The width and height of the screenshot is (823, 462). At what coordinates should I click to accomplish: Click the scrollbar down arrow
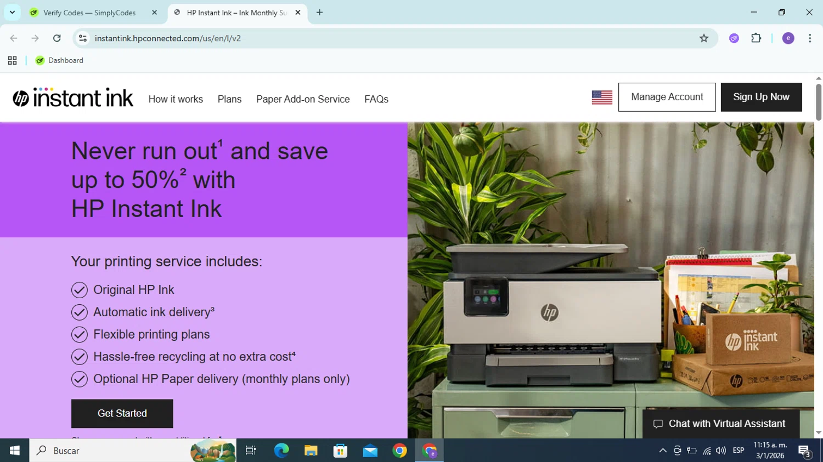(819, 433)
